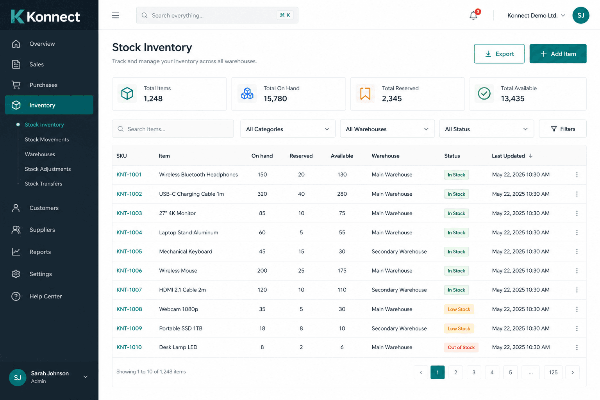Focus the Search items field

pyautogui.click(x=173, y=129)
